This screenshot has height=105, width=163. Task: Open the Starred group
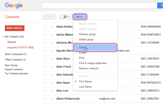click(x=11, y=42)
